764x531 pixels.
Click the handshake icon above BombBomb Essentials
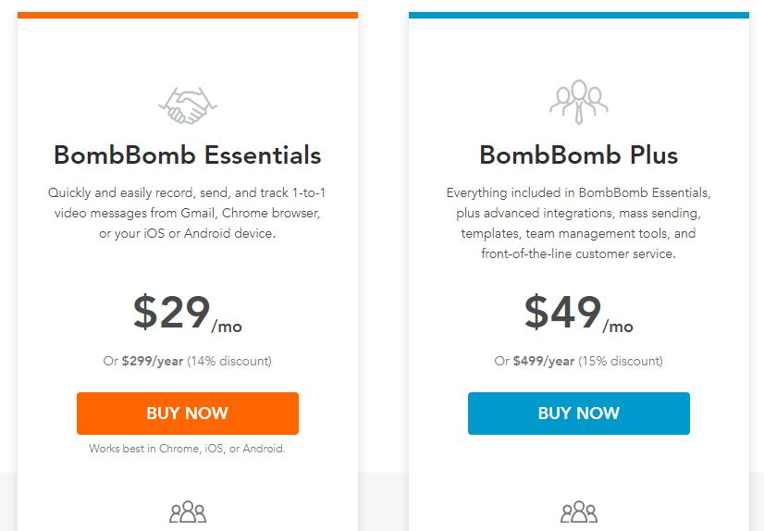pos(188,105)
